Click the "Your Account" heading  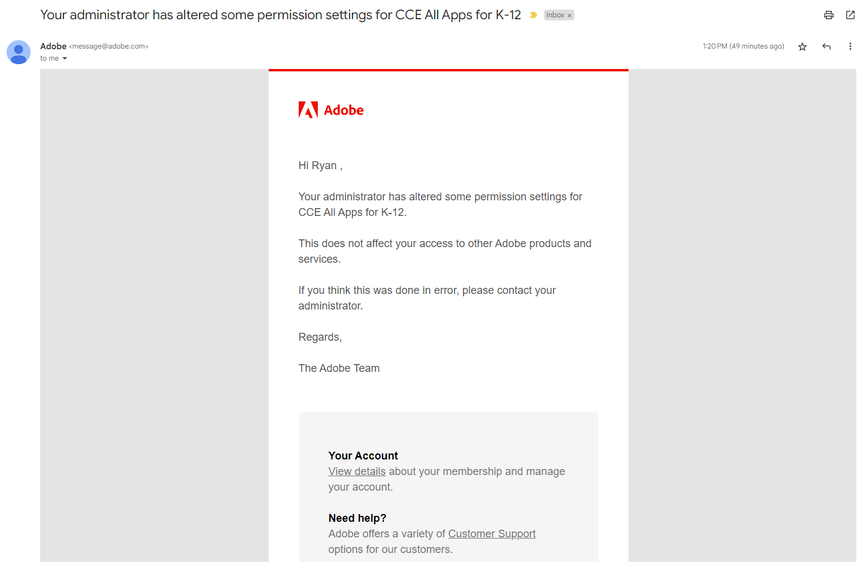click(x=363, y=456)
